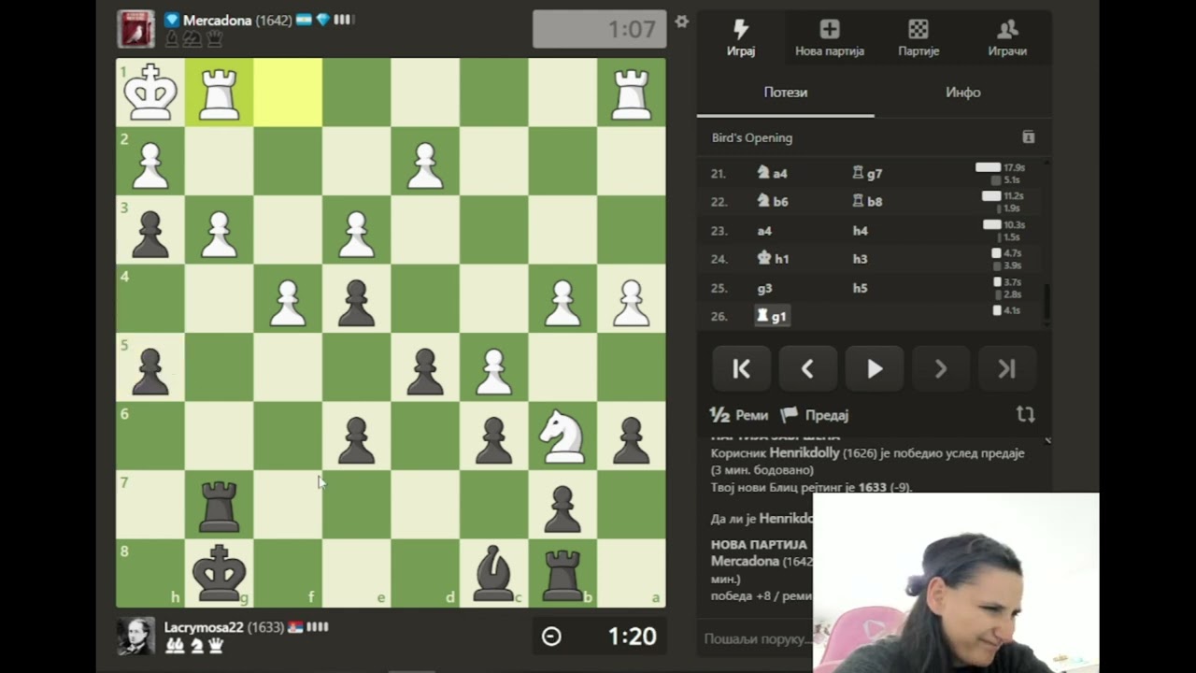Resign the game with Предај
The width and height of the screenshot is (1196, 673).
coord(815,415)
